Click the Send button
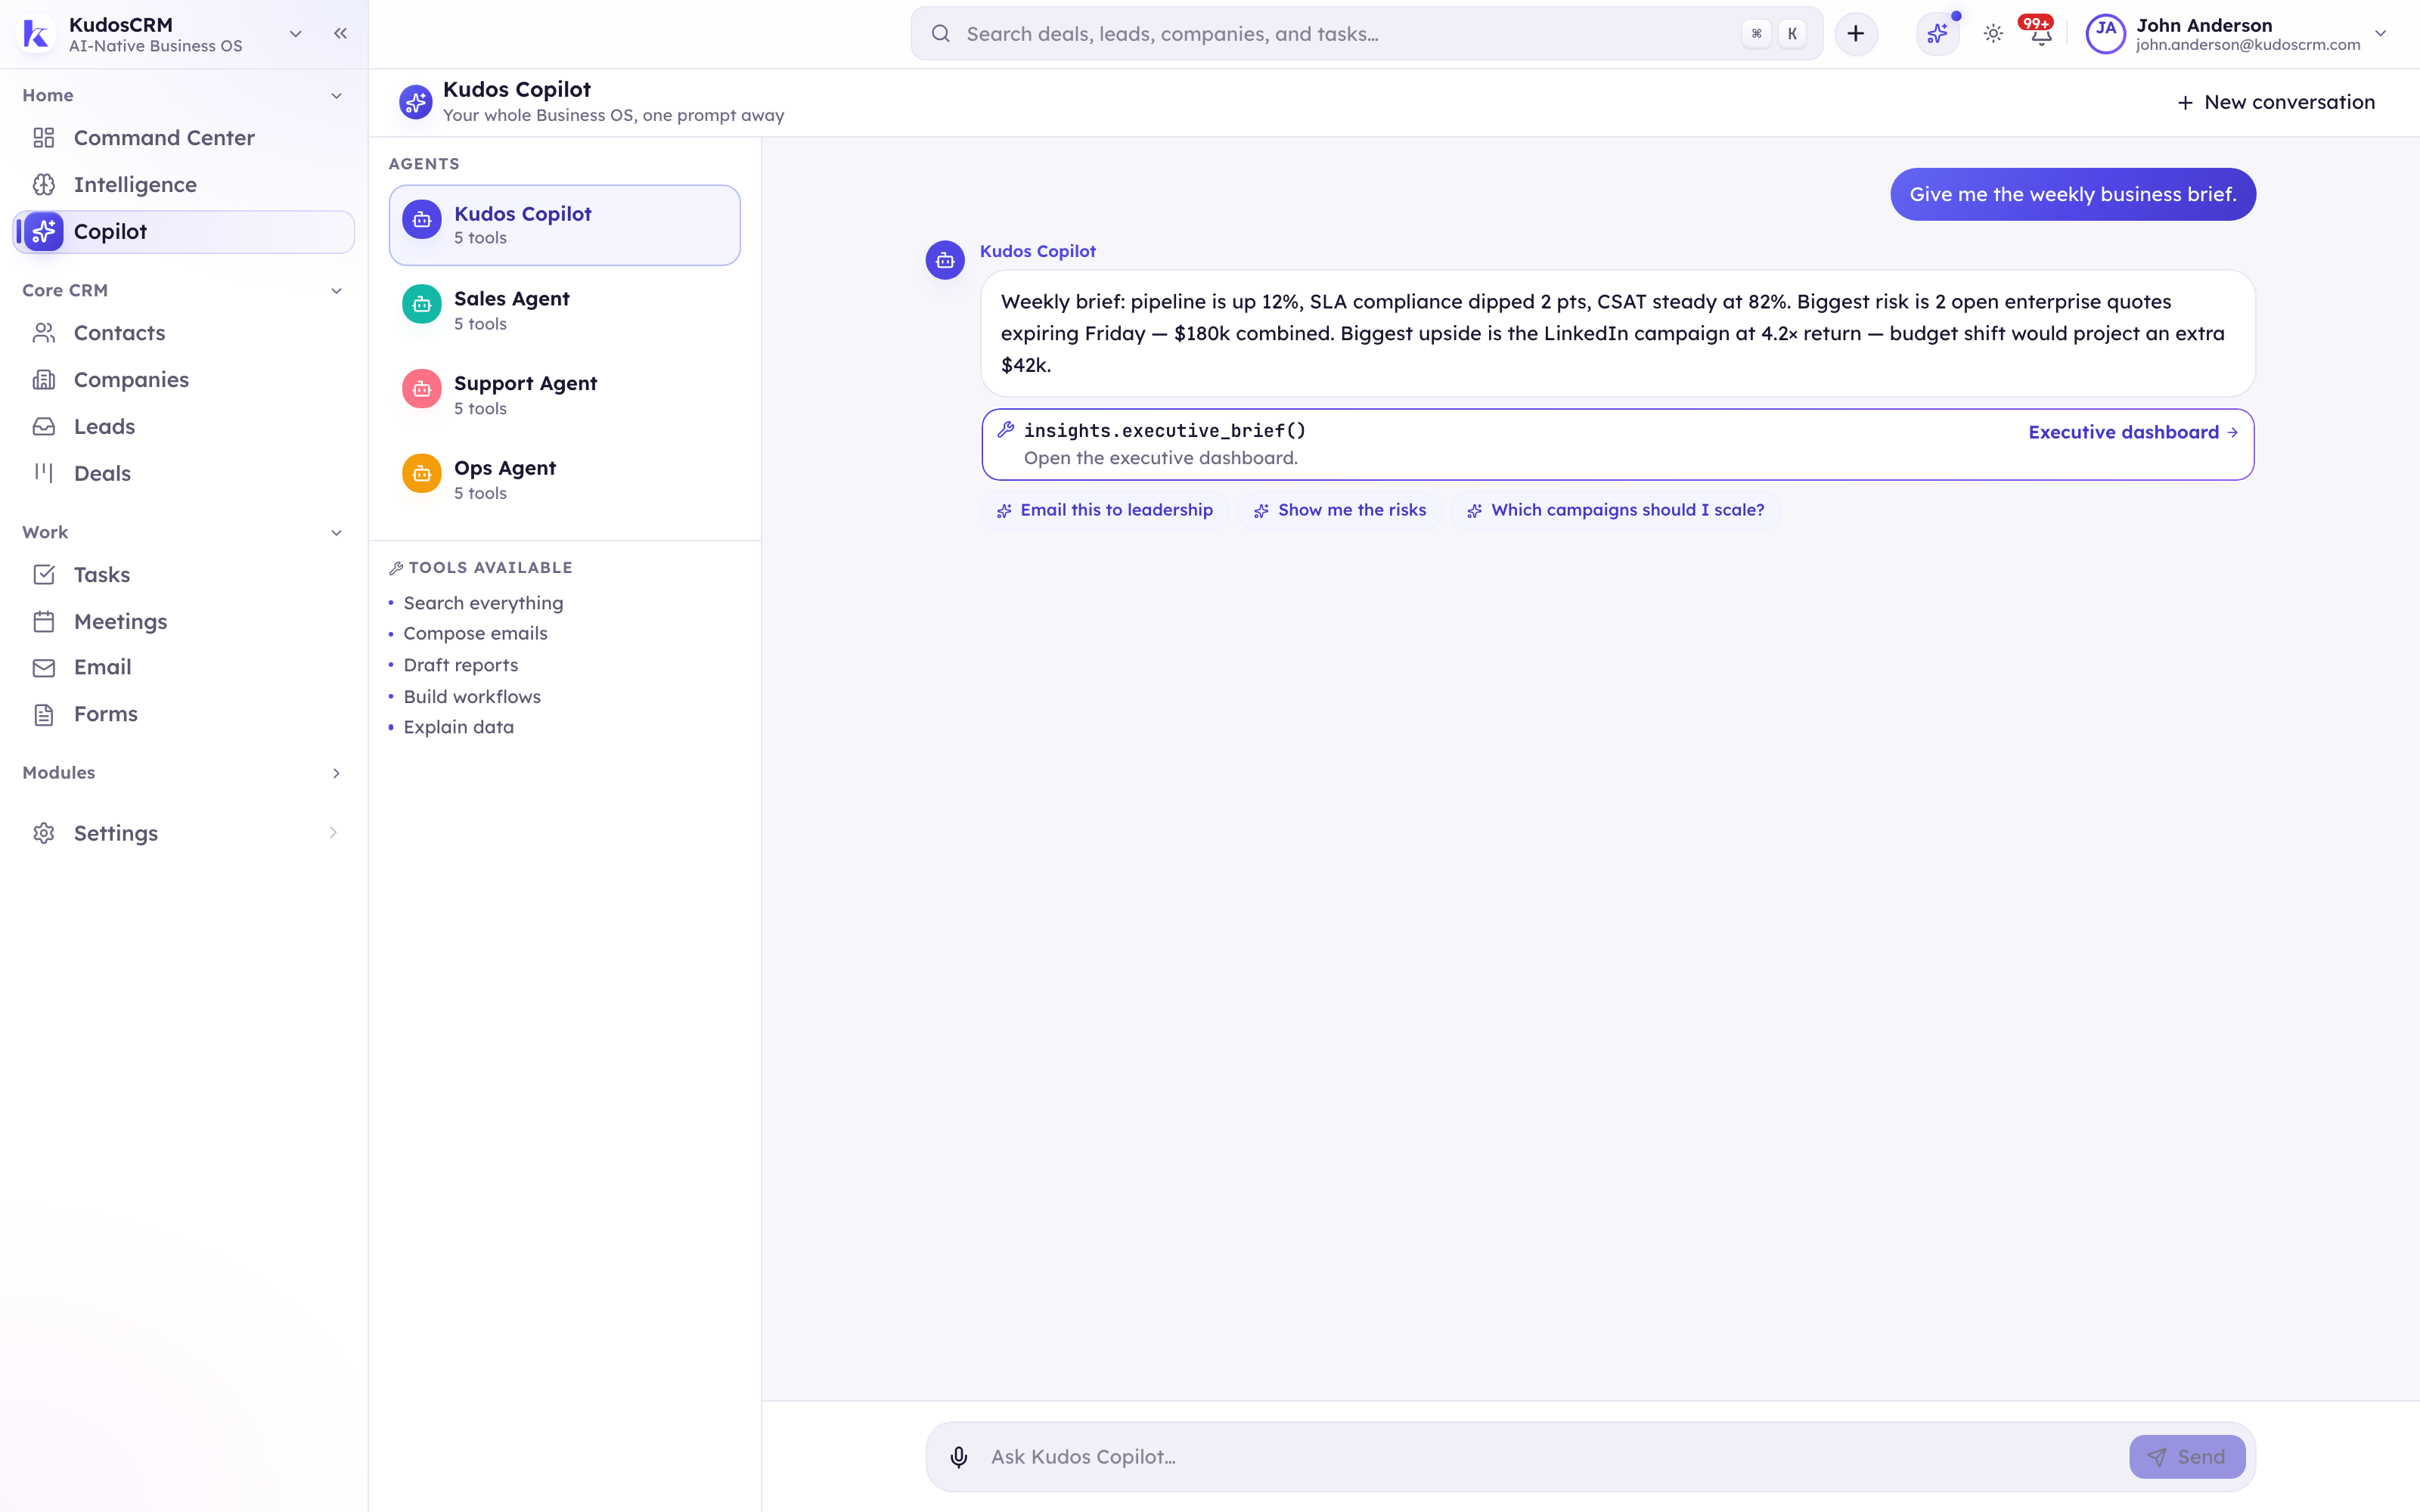This screenshot has height=1512, width=2420. (x=2187, y=1457)
